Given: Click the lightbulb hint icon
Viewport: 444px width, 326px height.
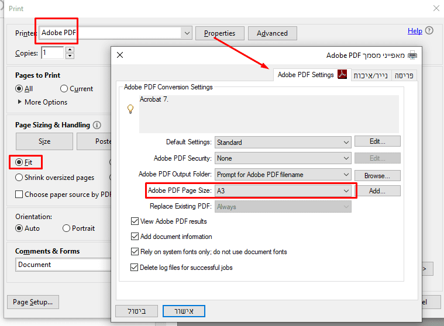Looking at the screenshot, I should pos(130,109).
